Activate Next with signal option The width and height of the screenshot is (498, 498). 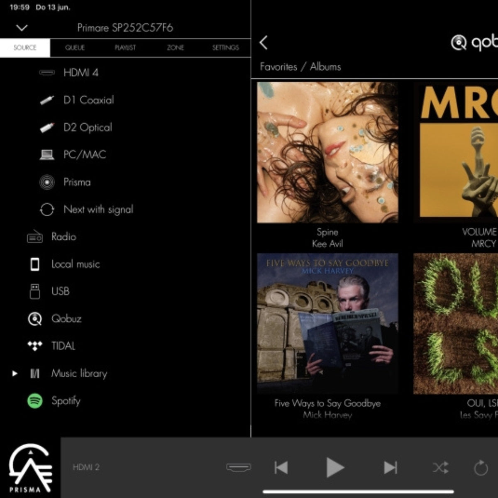(x=98, y=210)
